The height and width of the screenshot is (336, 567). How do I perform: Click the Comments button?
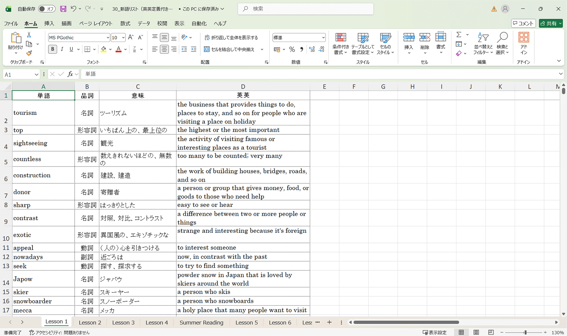pyautogui.click(x=523, y=24)
